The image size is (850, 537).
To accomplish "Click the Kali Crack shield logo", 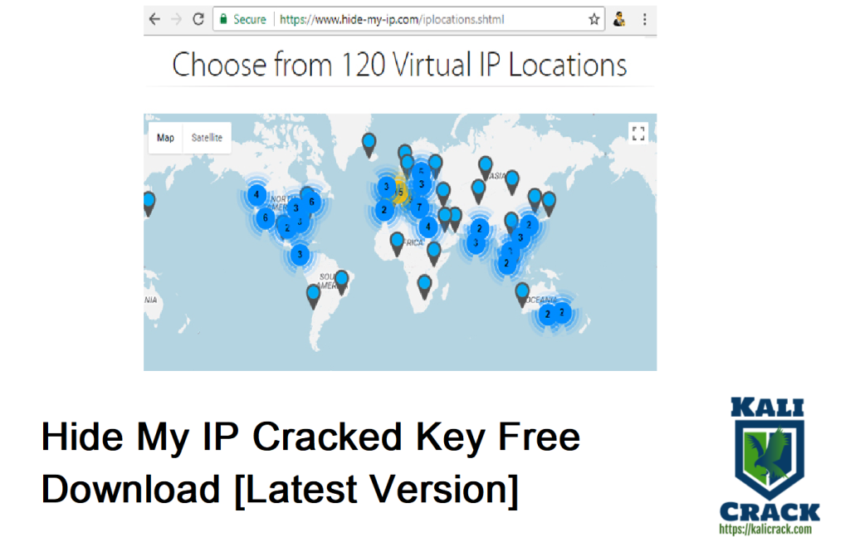I will pos(769,460).
